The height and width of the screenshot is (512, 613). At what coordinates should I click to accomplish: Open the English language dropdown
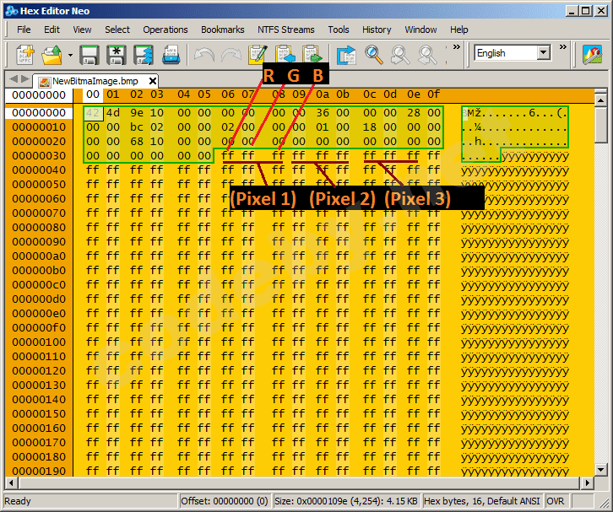point(543,52)
